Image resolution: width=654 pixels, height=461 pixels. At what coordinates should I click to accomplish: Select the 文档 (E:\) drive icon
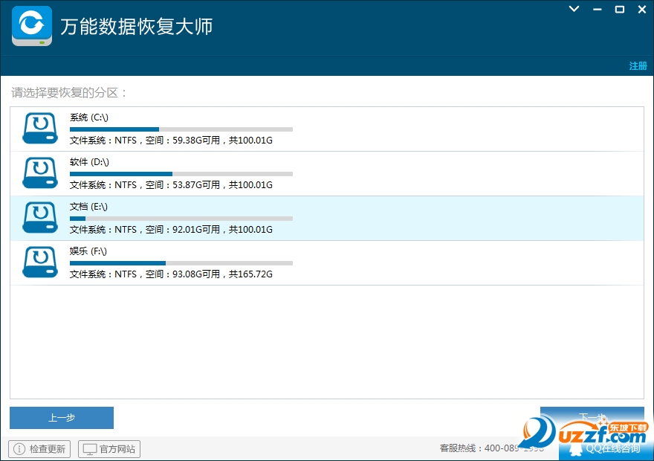[40, 217]
